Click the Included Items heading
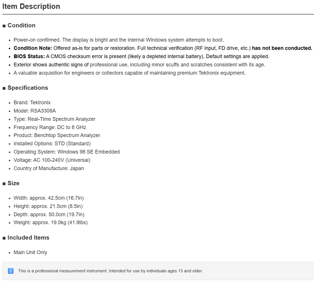The width and height of the screenshot is (314, 286). (x=28, y=238)
